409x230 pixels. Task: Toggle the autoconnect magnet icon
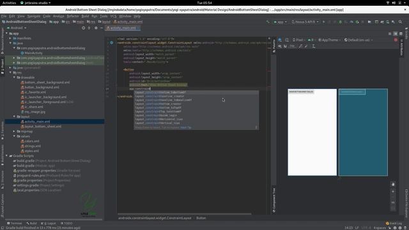(x=285, y=46)
